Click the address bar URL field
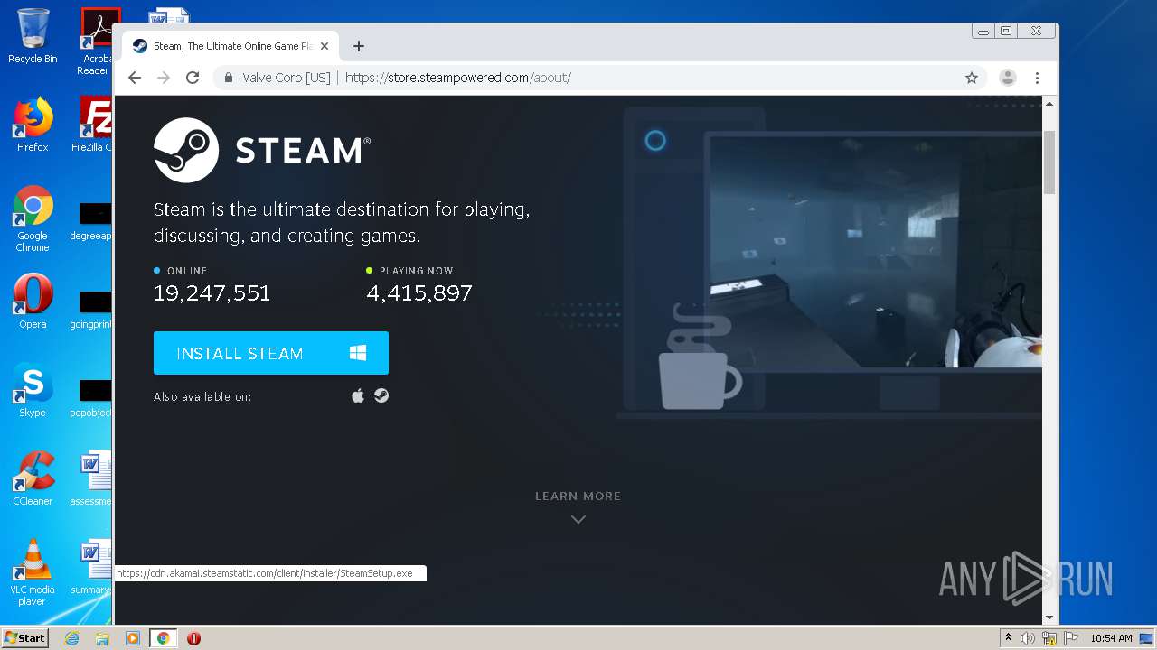Viewport: 1157px width, 650px height. pyautogui.click(x=597, y=78)
